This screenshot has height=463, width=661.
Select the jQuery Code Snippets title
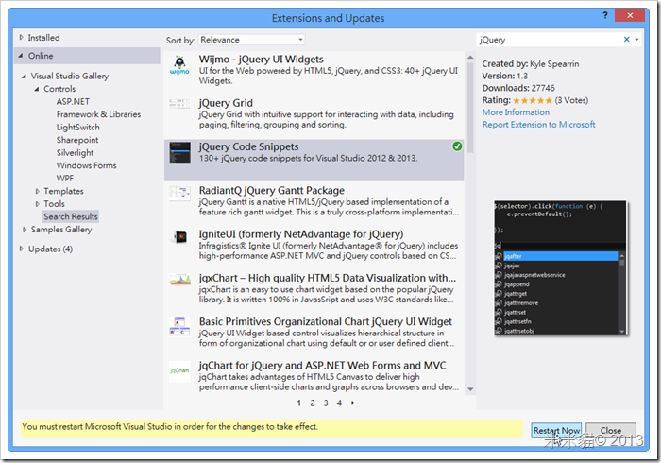pos(248,146)
